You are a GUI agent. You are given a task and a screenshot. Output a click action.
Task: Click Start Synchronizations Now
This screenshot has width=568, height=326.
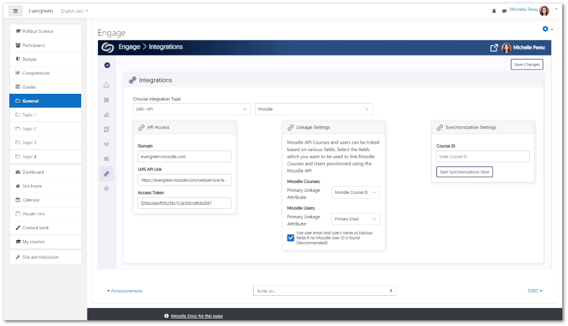(464, 172)
